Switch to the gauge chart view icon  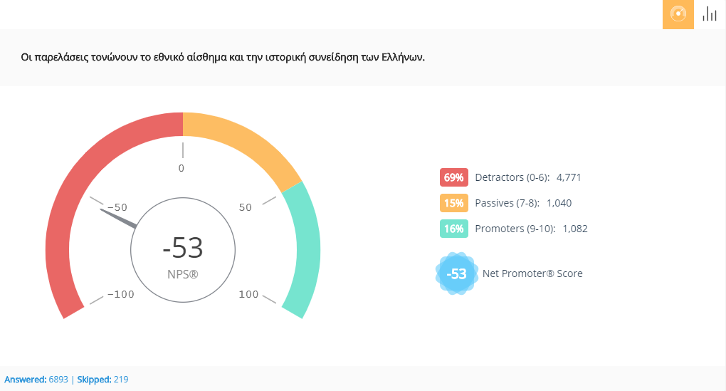tap(678, 14)
